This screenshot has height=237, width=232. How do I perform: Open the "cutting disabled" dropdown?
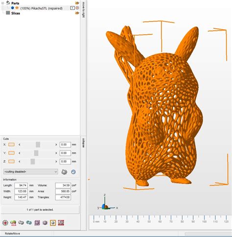click(x=31, y=172)
